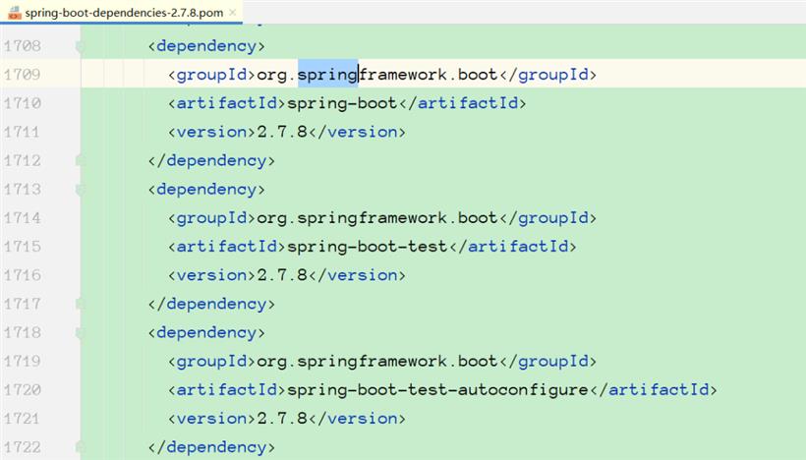Click the highlighted word 'spring' on line 1709

point(328,75)
